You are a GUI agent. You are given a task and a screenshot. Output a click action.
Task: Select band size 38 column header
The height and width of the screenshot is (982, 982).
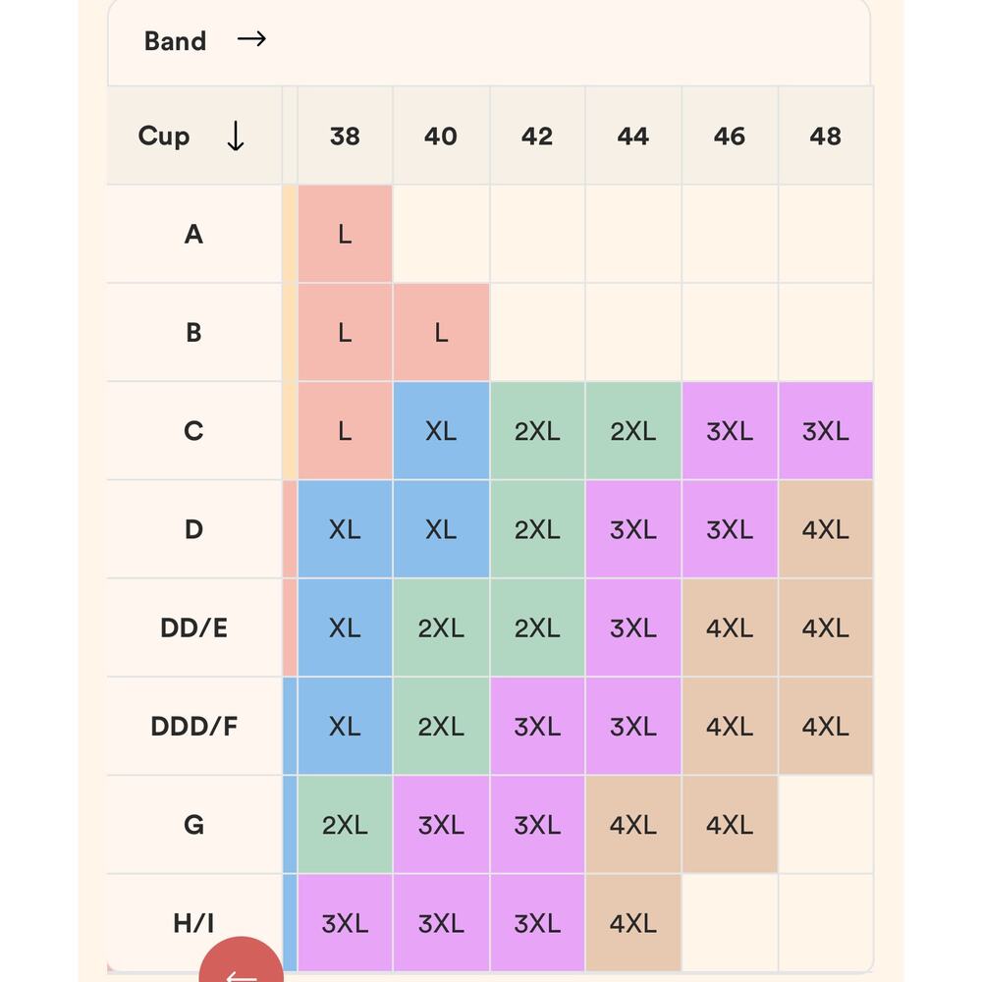[x=345, y=136]
